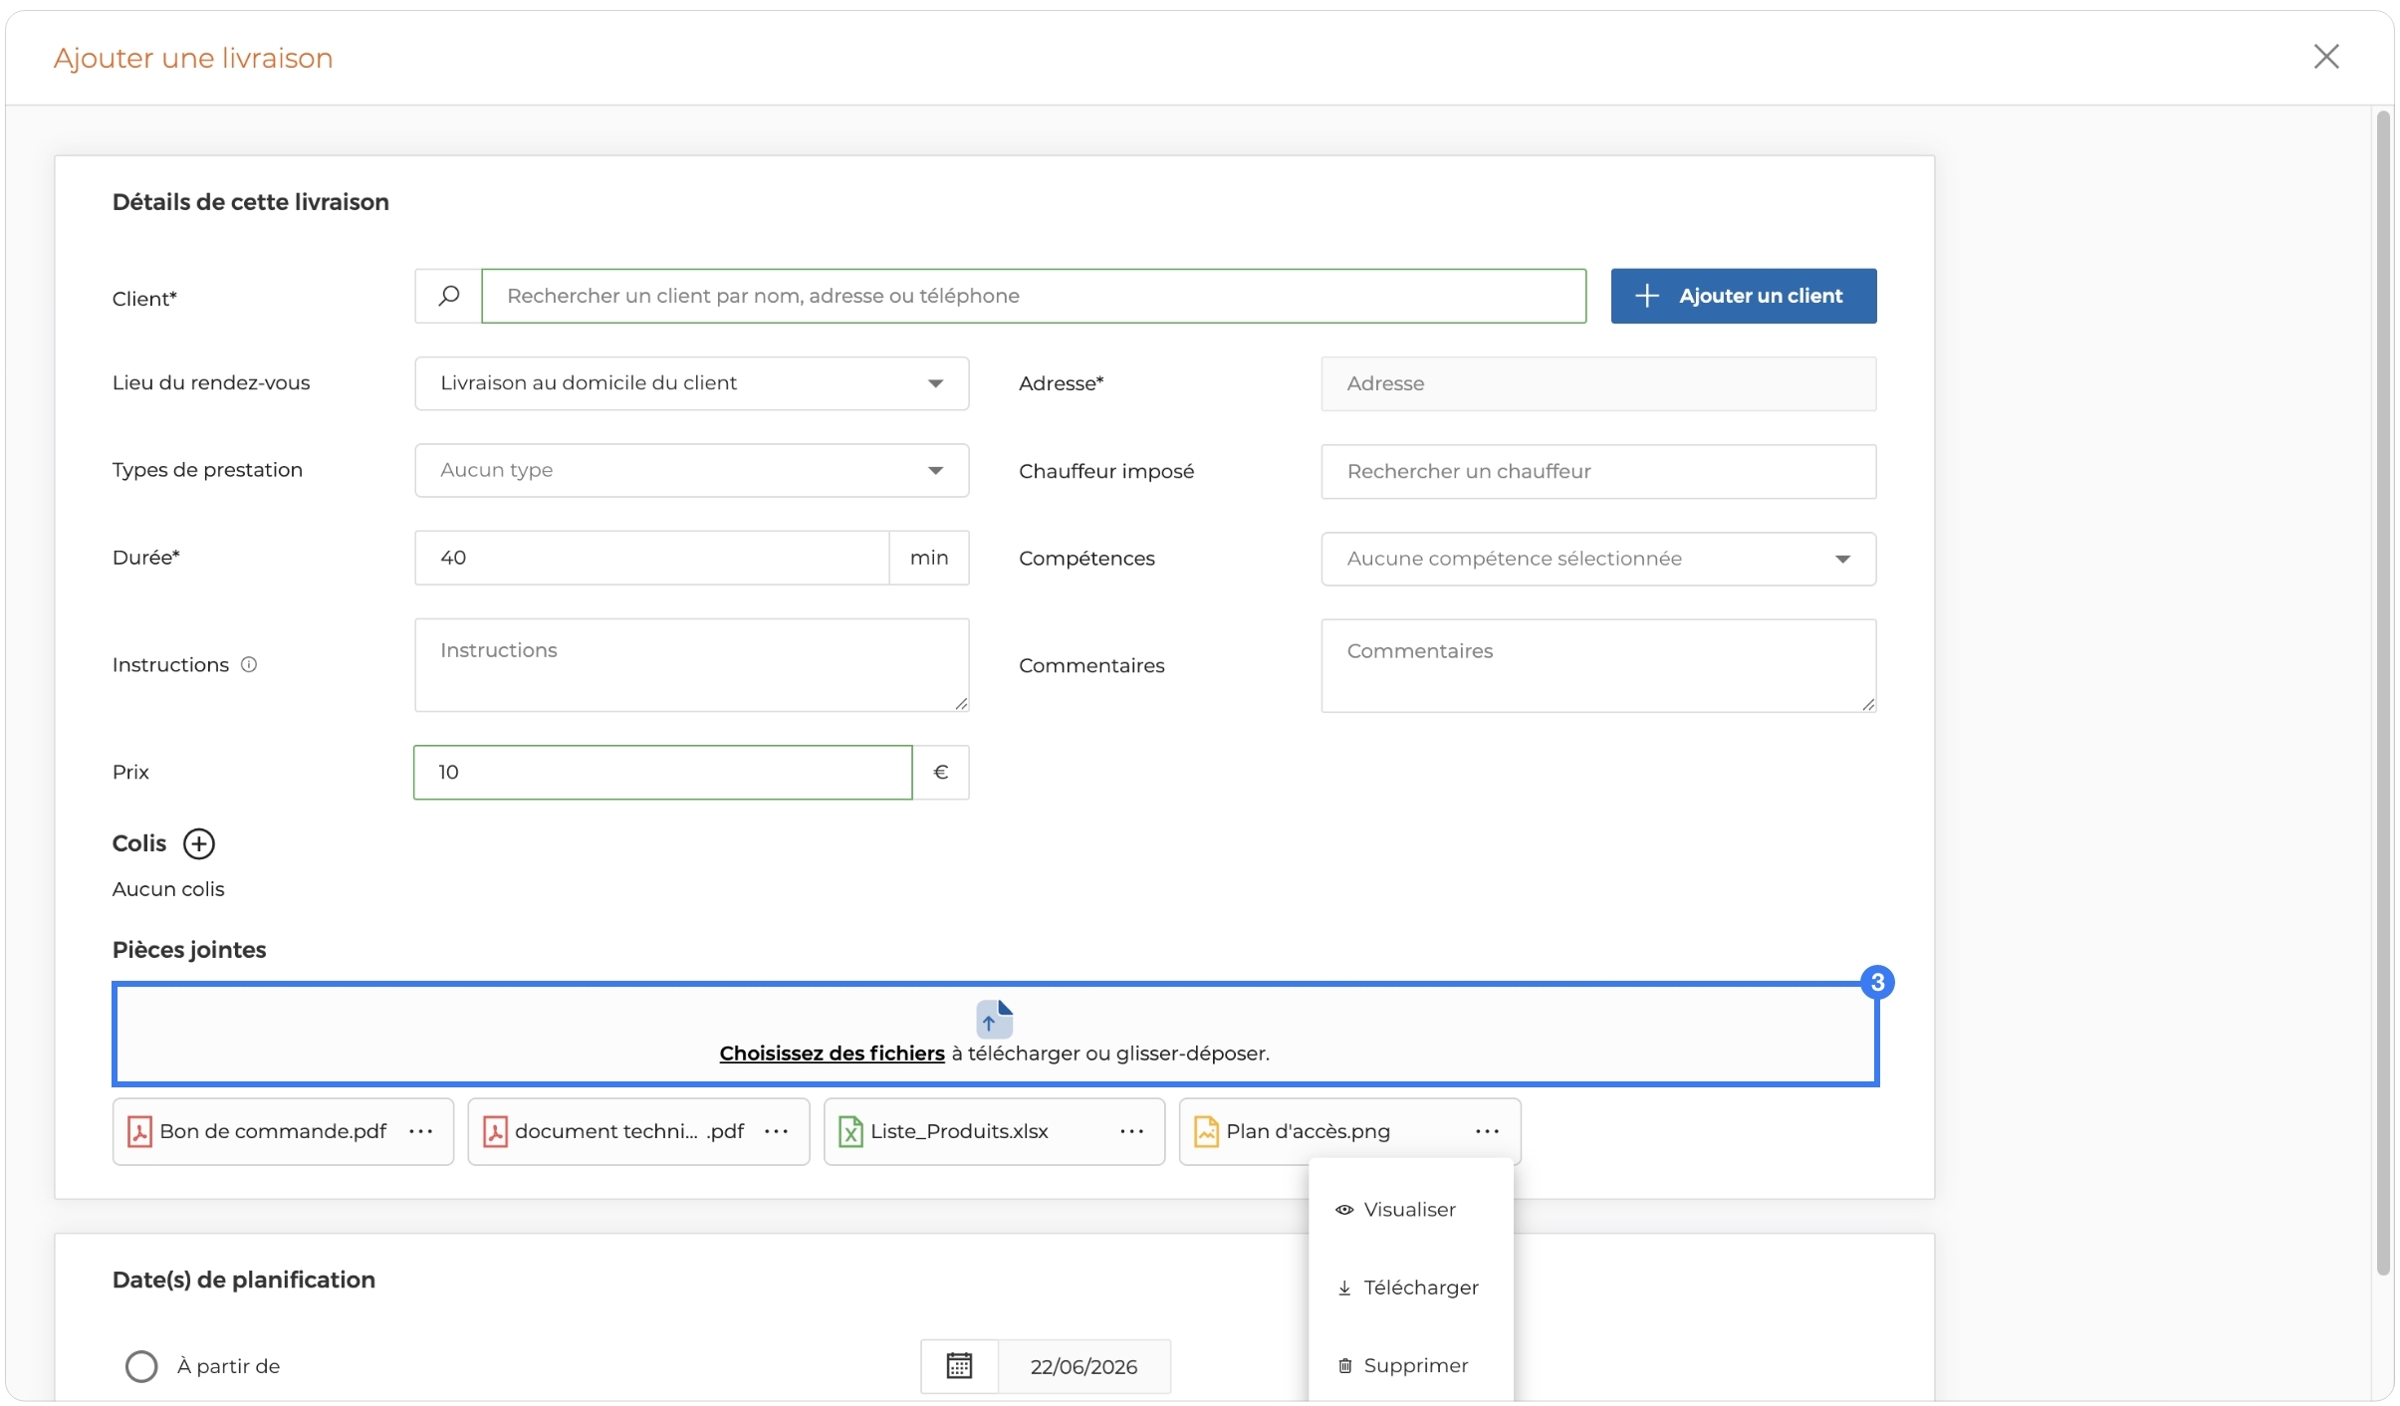Click the Excel icon of Liste_Produits.xlsx
This screenshot has width=2400, height=1406.
point(850,1131)
